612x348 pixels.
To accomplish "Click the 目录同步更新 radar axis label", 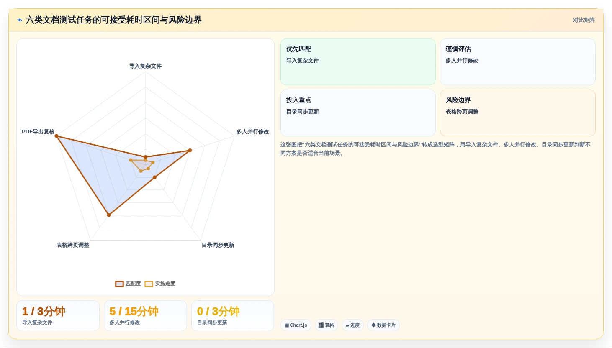I will [x=218, y=245].
